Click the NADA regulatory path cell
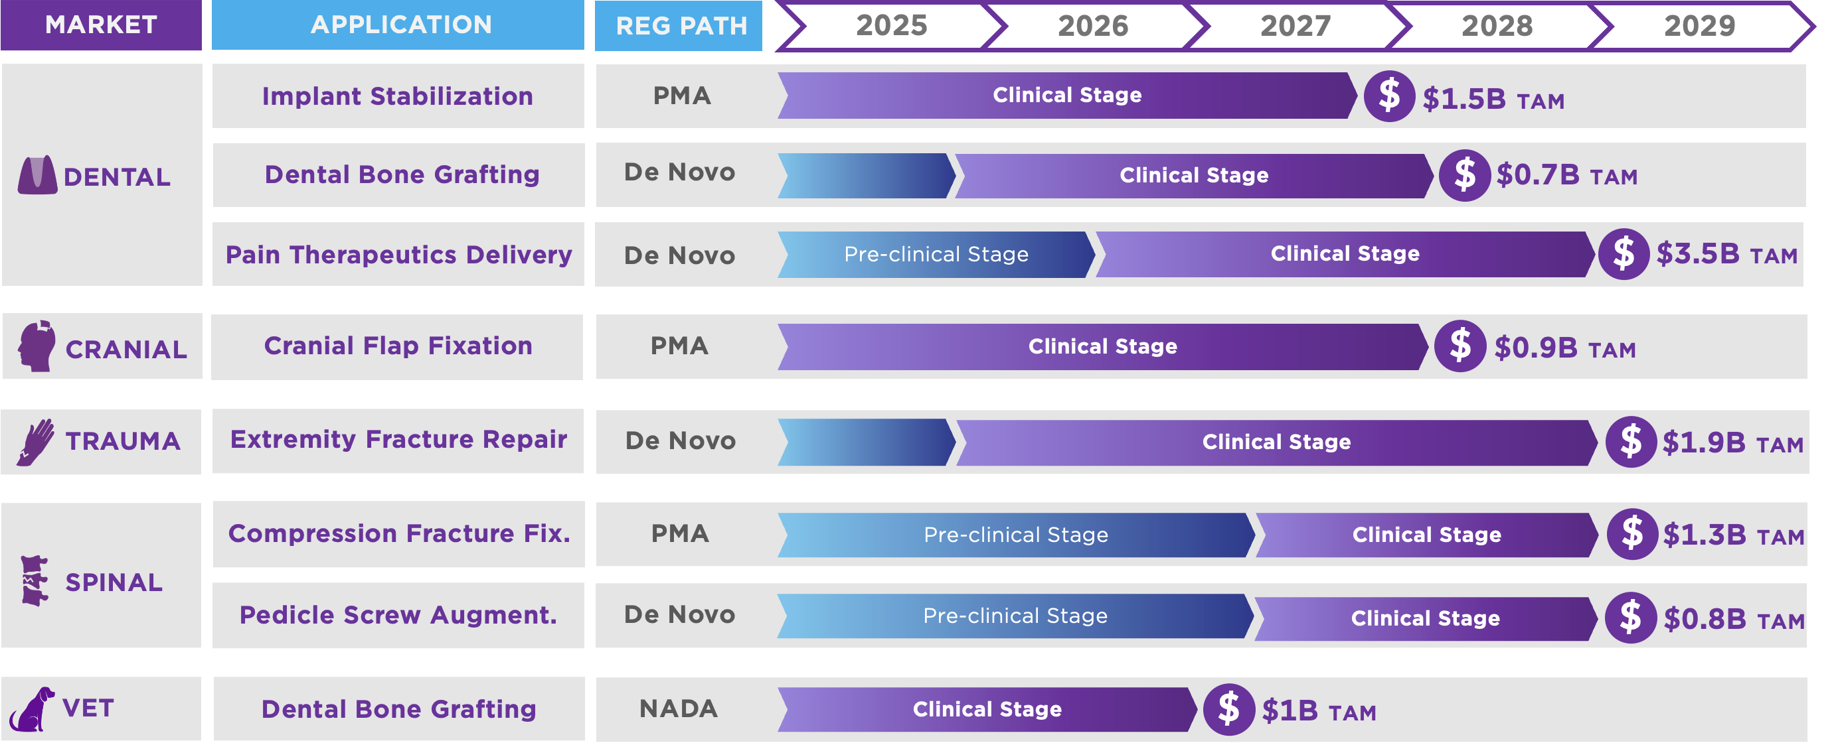1838x743 pixels. point(679,709)
